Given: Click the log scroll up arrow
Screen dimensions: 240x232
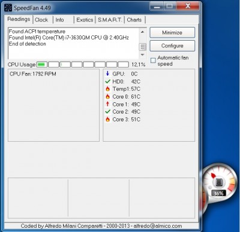Looking at the screenshot, I should [142, 32].
